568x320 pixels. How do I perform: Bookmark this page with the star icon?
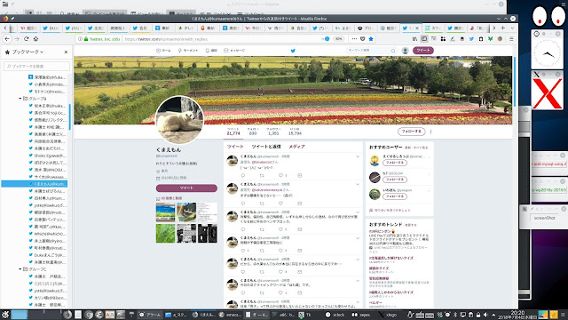coord(371,39)
